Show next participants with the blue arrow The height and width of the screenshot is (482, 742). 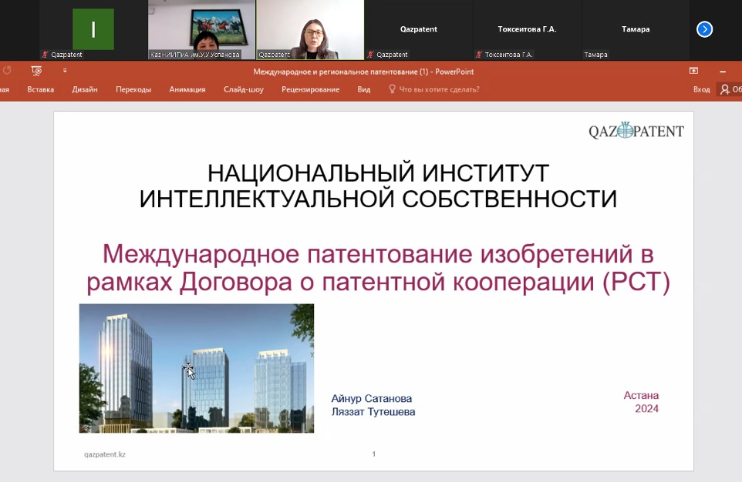(704, 29)
